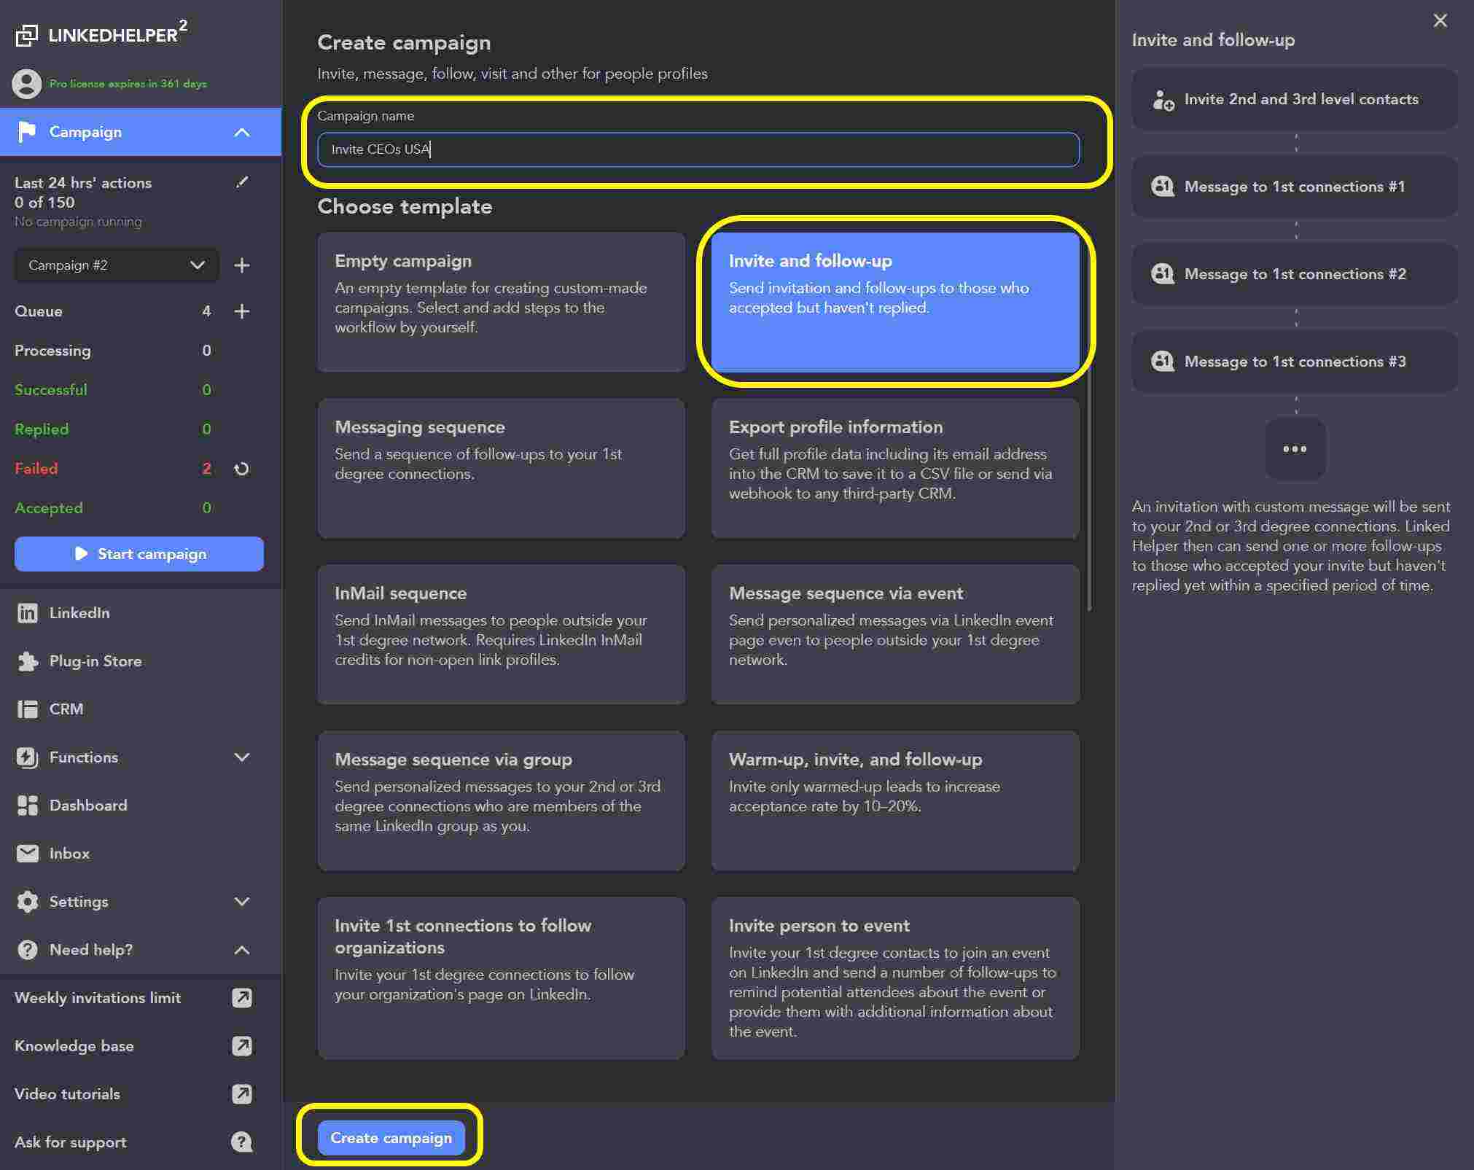Expand the Settings sidebar section
1474x1170 pixels.
tap(242, 902)
